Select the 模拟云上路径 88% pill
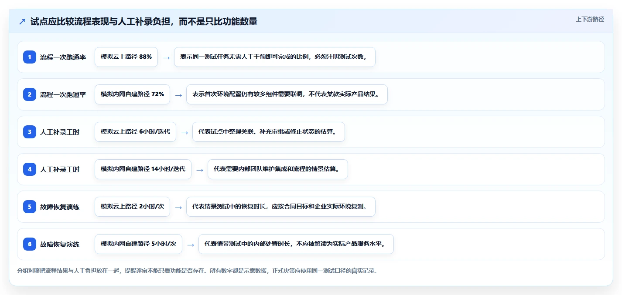 [126, 57]
